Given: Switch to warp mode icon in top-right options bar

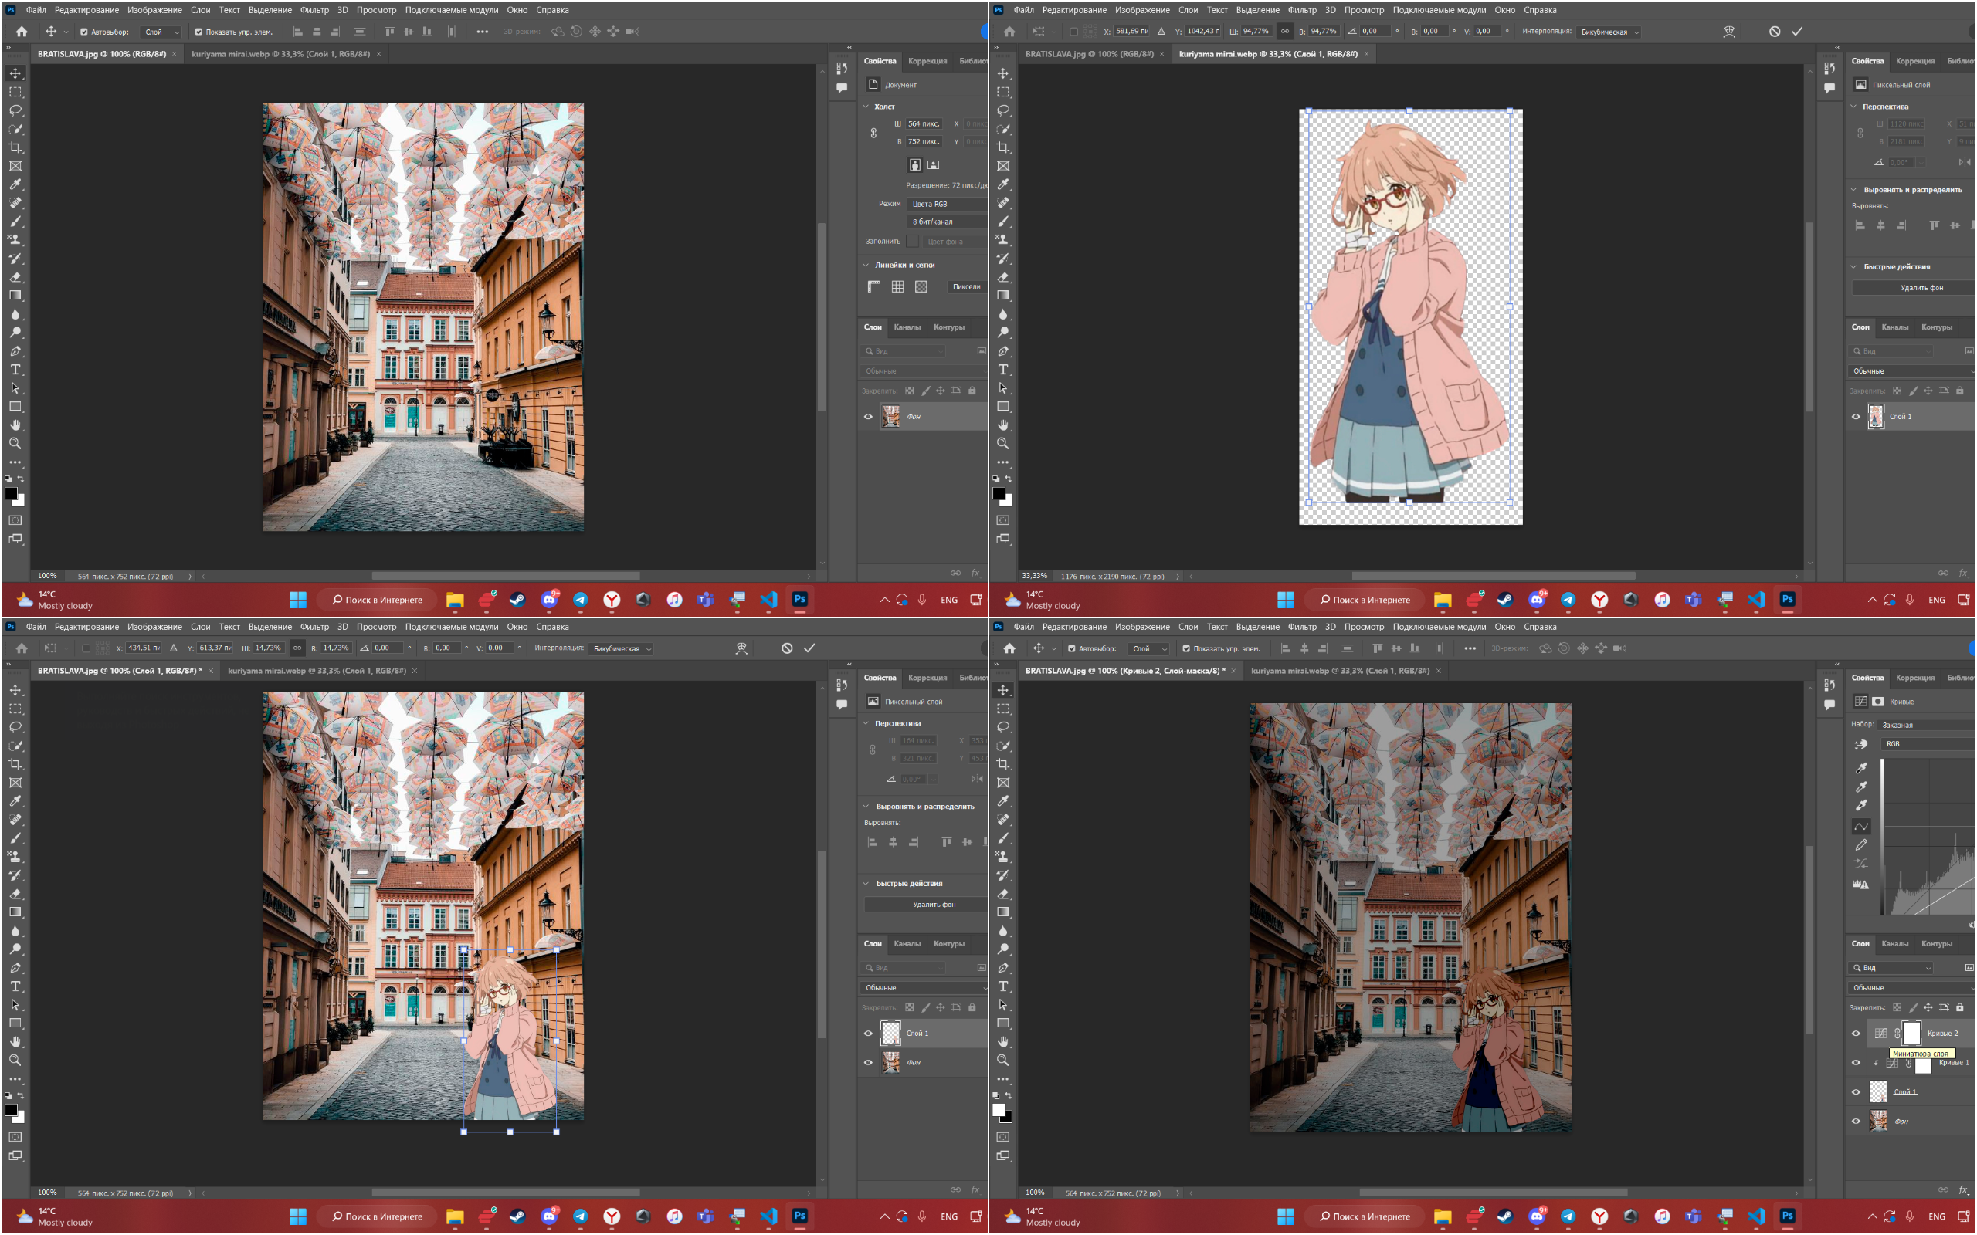Looking at the screenshot, I should 1729,32.
